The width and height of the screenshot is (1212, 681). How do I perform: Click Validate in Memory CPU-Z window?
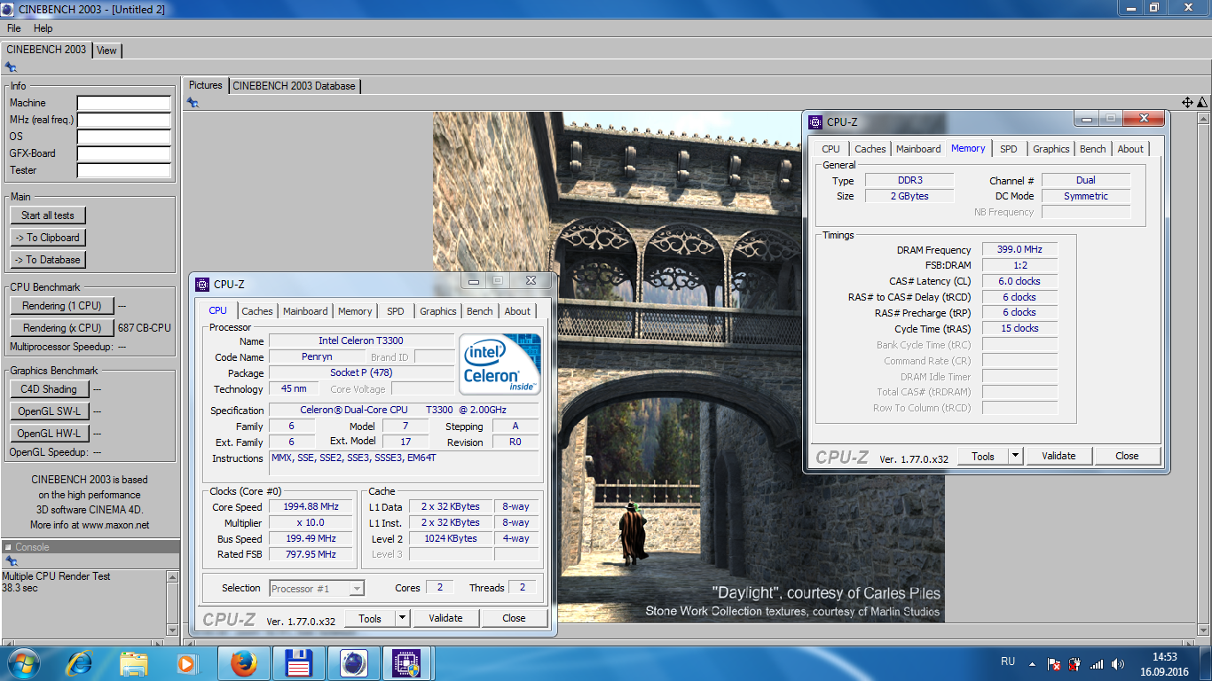(x=1059, y=456)
